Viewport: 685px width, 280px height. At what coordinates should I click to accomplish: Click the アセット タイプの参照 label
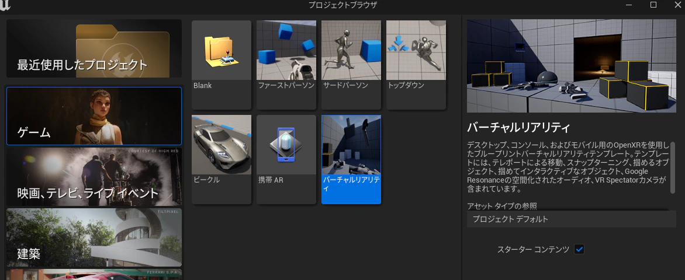click(502, 206)
